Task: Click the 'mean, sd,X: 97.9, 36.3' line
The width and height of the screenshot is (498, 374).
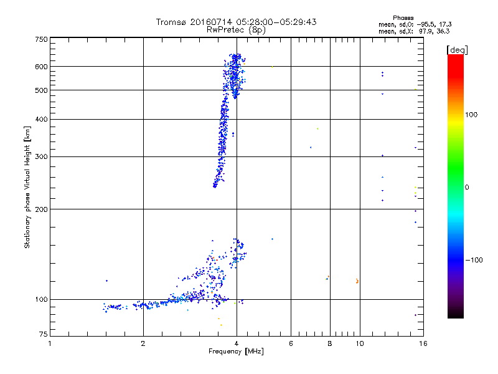Action: [414, 32]
